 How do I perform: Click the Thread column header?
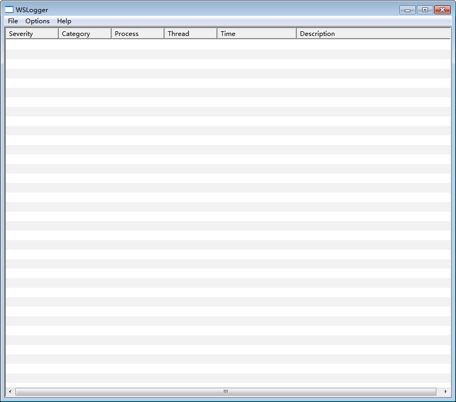pyautogui.click(x=191, y=33)
